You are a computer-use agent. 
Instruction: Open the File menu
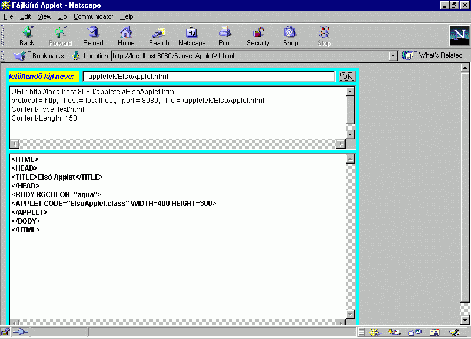click(x=8, y=16)
